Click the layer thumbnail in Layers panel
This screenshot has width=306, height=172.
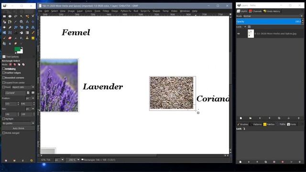click(251, 33)
